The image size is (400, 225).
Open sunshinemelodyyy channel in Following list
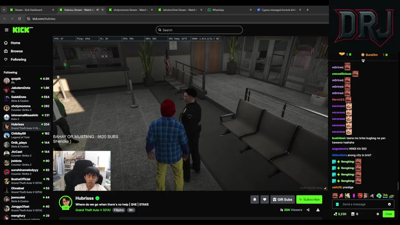pyautogui.click(x=26, y=172)
